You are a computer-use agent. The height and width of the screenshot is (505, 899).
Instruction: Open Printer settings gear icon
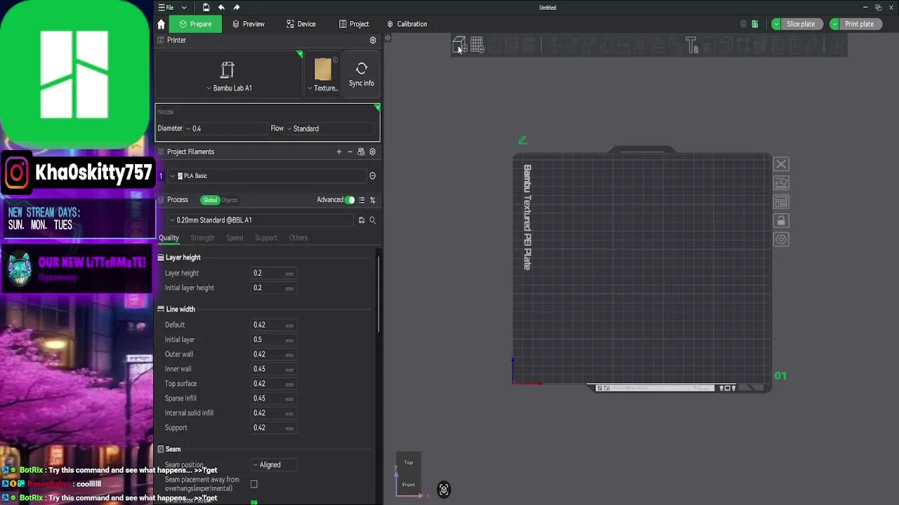point(373,40)
